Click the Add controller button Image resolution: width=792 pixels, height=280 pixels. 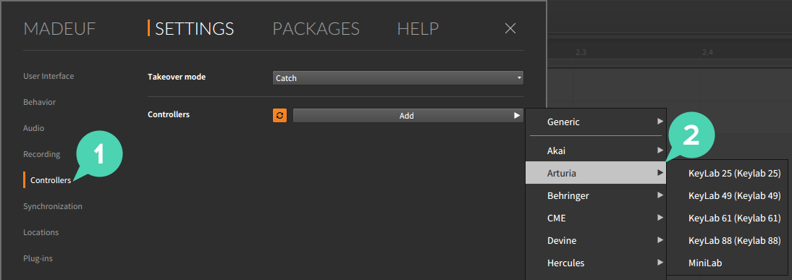408,116
